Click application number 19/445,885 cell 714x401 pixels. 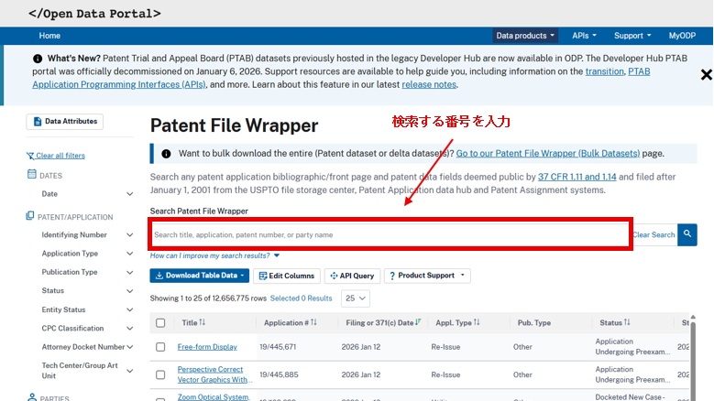pos(279,374)
